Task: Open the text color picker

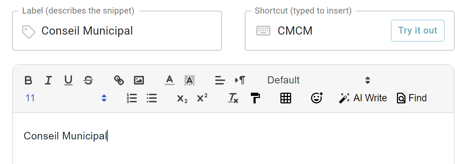Action: [x=170, y=80]
